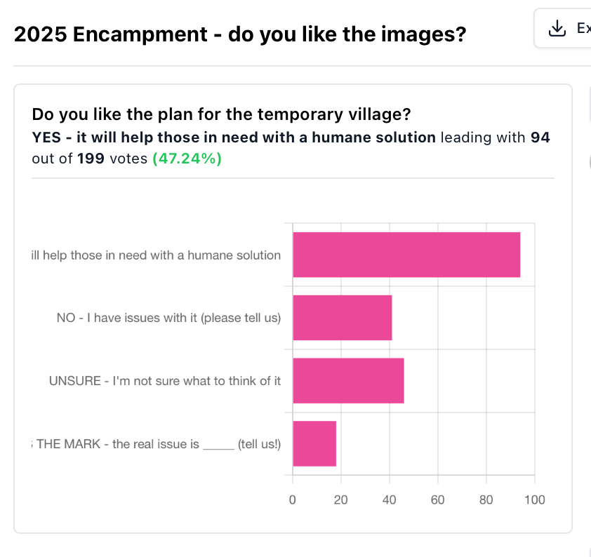
Task: Select the NO issues bar
Action: [343, 318]
